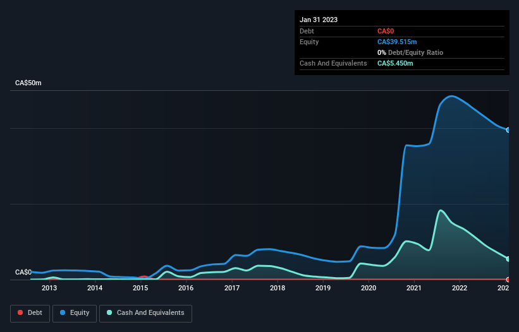This screenshot has width=519, height=332.
Task: Click the red Debt endpoint marker at the baseline
Action: (508, 280)
